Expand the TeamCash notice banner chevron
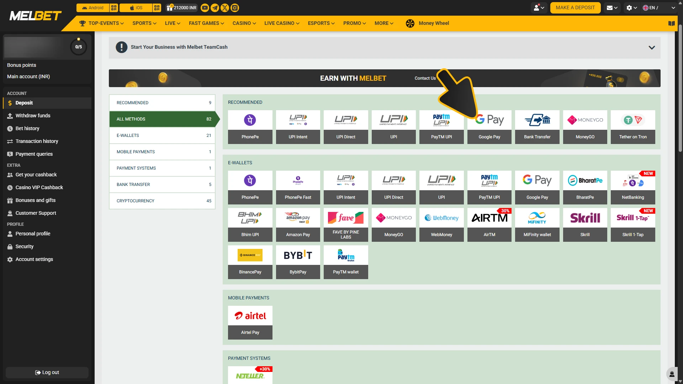 click(x=652, y=48)
